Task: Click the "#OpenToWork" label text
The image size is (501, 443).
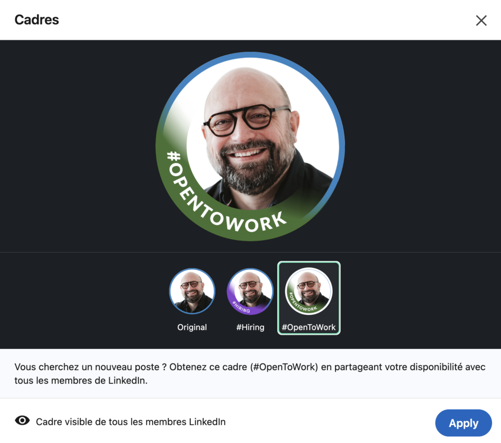Action: point(309,327)
